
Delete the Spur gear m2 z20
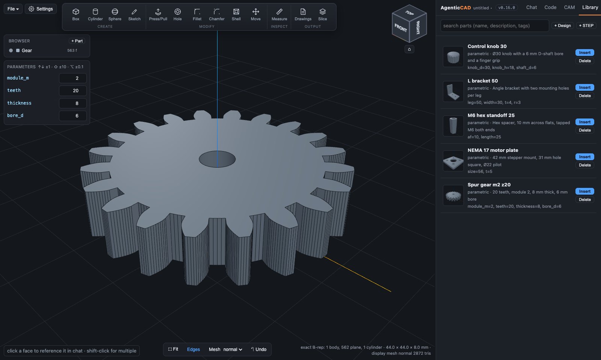click(x=584, y=199)
